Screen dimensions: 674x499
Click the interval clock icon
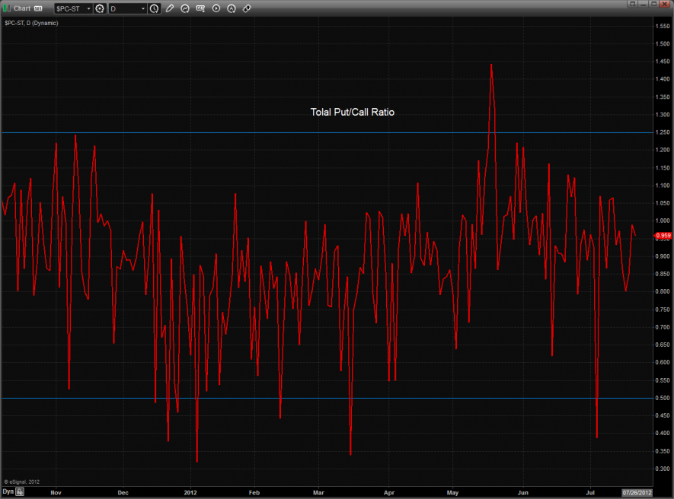pos(155,8)
